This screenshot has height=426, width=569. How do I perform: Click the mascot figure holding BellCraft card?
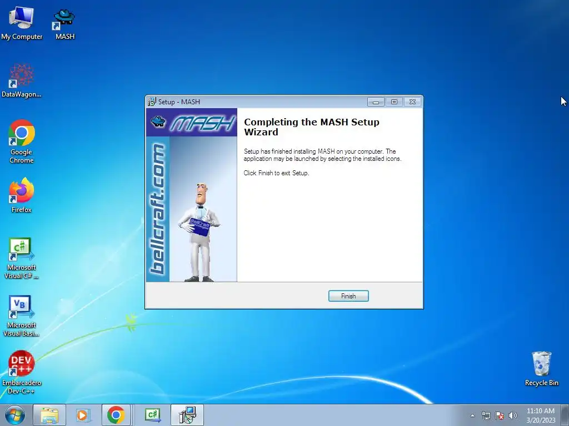point(199,232)
